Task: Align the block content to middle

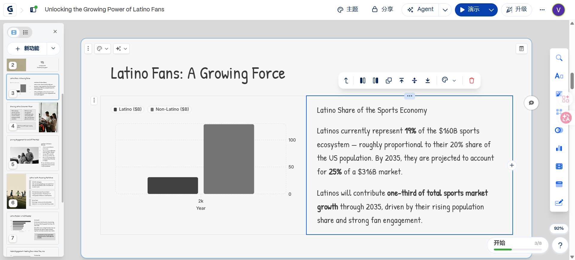Action: 414,80
